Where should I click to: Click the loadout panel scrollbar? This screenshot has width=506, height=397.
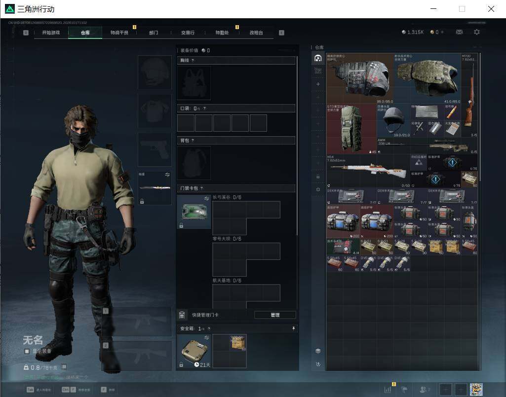click(297, 146)
